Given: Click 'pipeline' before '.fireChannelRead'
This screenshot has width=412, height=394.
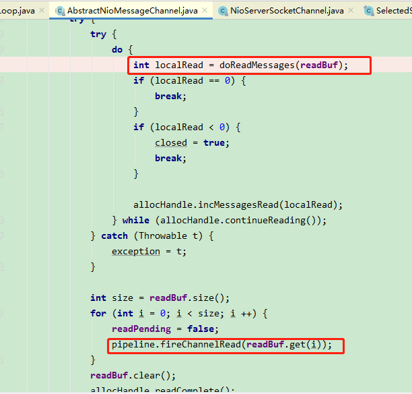Looking at the screenshot, I should [133, 345].
